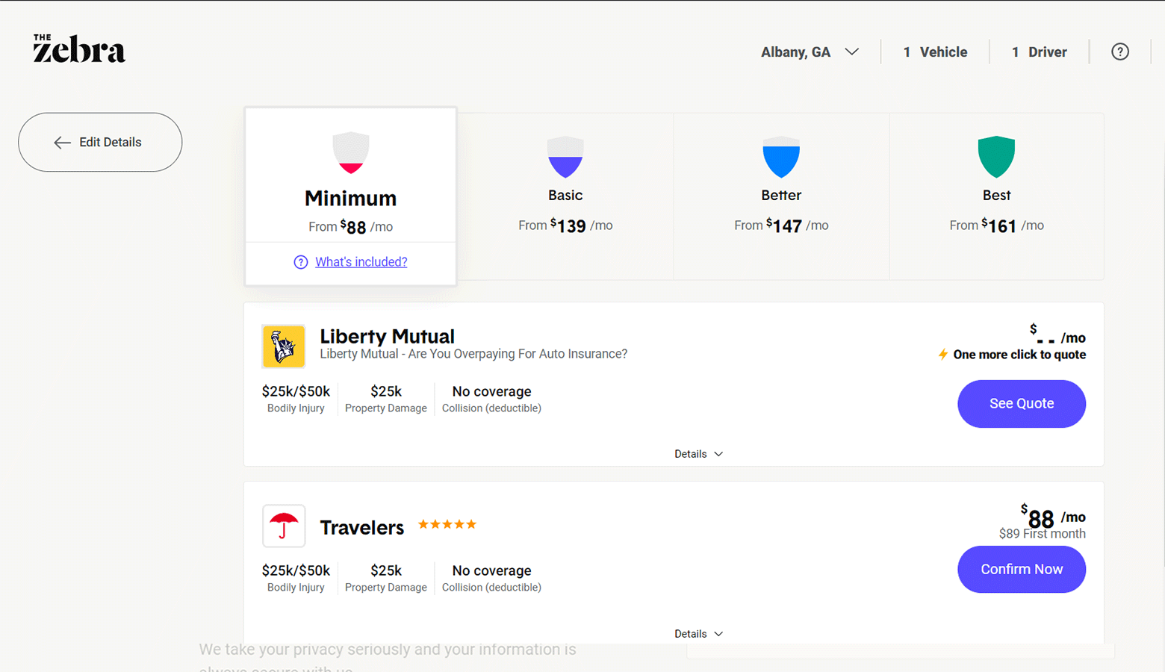This screenshot has height=672, width=1165.
Task: Click the $89 First month text
Action: pyautogui.click(x=1043, y=534)
